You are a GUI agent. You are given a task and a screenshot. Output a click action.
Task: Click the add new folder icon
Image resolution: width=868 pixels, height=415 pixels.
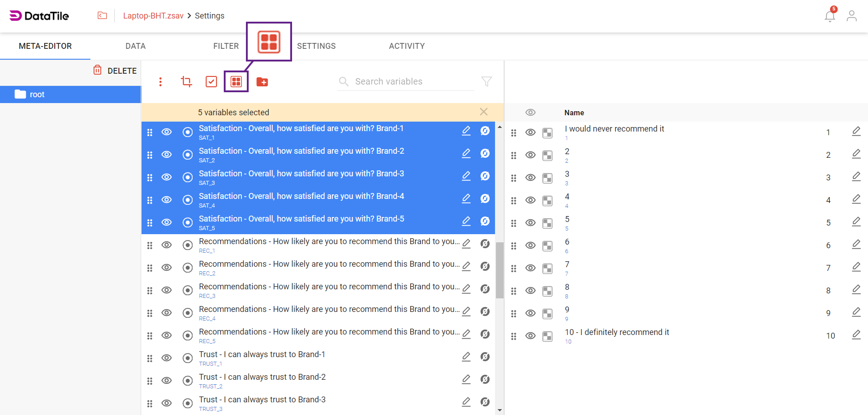[262, 82]
